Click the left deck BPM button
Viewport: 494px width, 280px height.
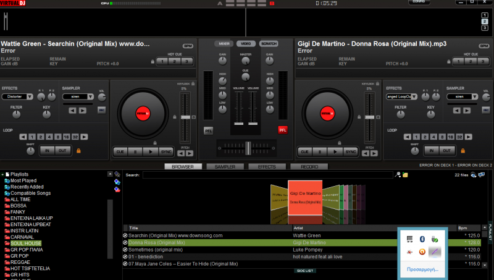point(188,46)
